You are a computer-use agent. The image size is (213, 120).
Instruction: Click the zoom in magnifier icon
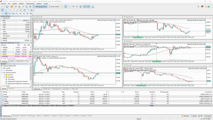click(73, 7)
